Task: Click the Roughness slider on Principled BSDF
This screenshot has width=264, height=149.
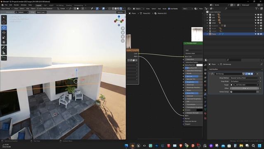Action: pyautogui.click(x=193, y=82)
